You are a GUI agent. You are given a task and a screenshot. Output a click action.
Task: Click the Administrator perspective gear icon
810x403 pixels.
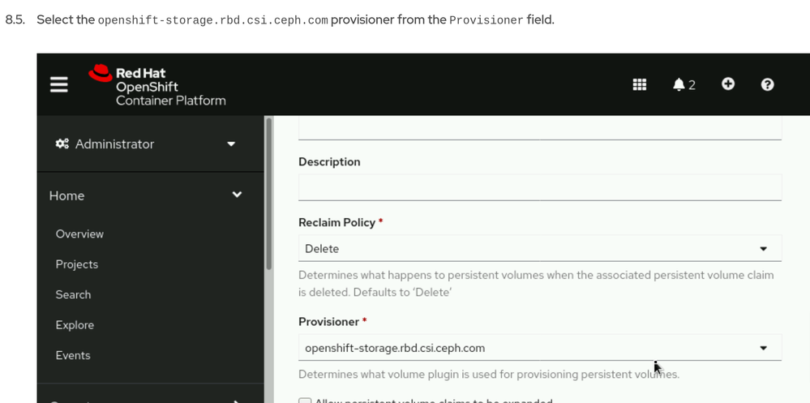(x=62, y=144)
